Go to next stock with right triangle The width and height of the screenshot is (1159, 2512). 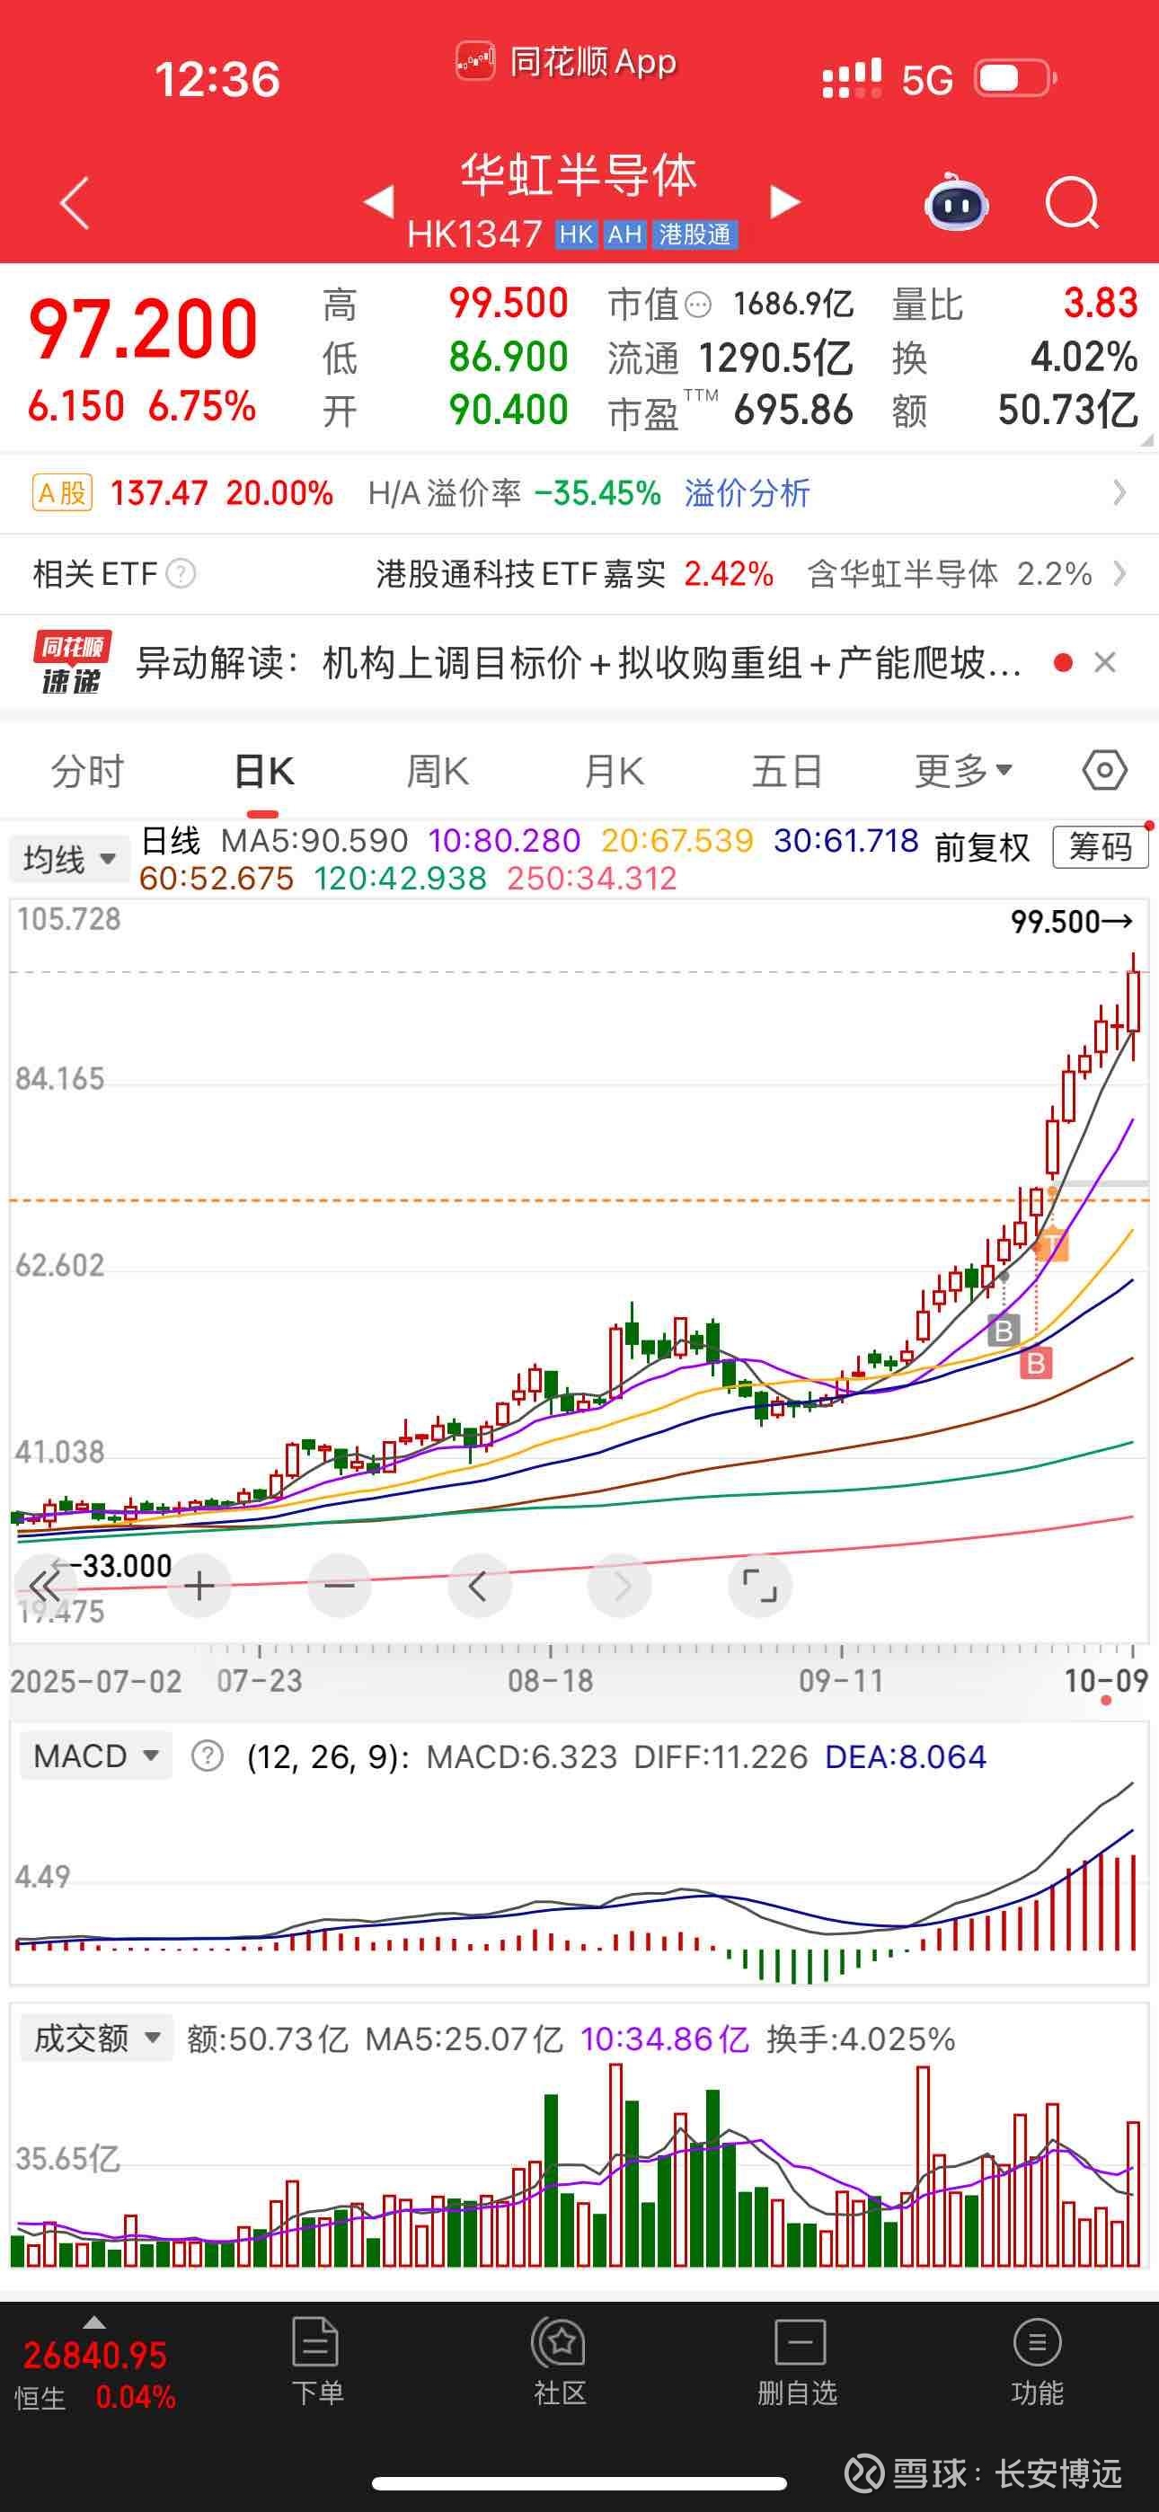[784, 201]
